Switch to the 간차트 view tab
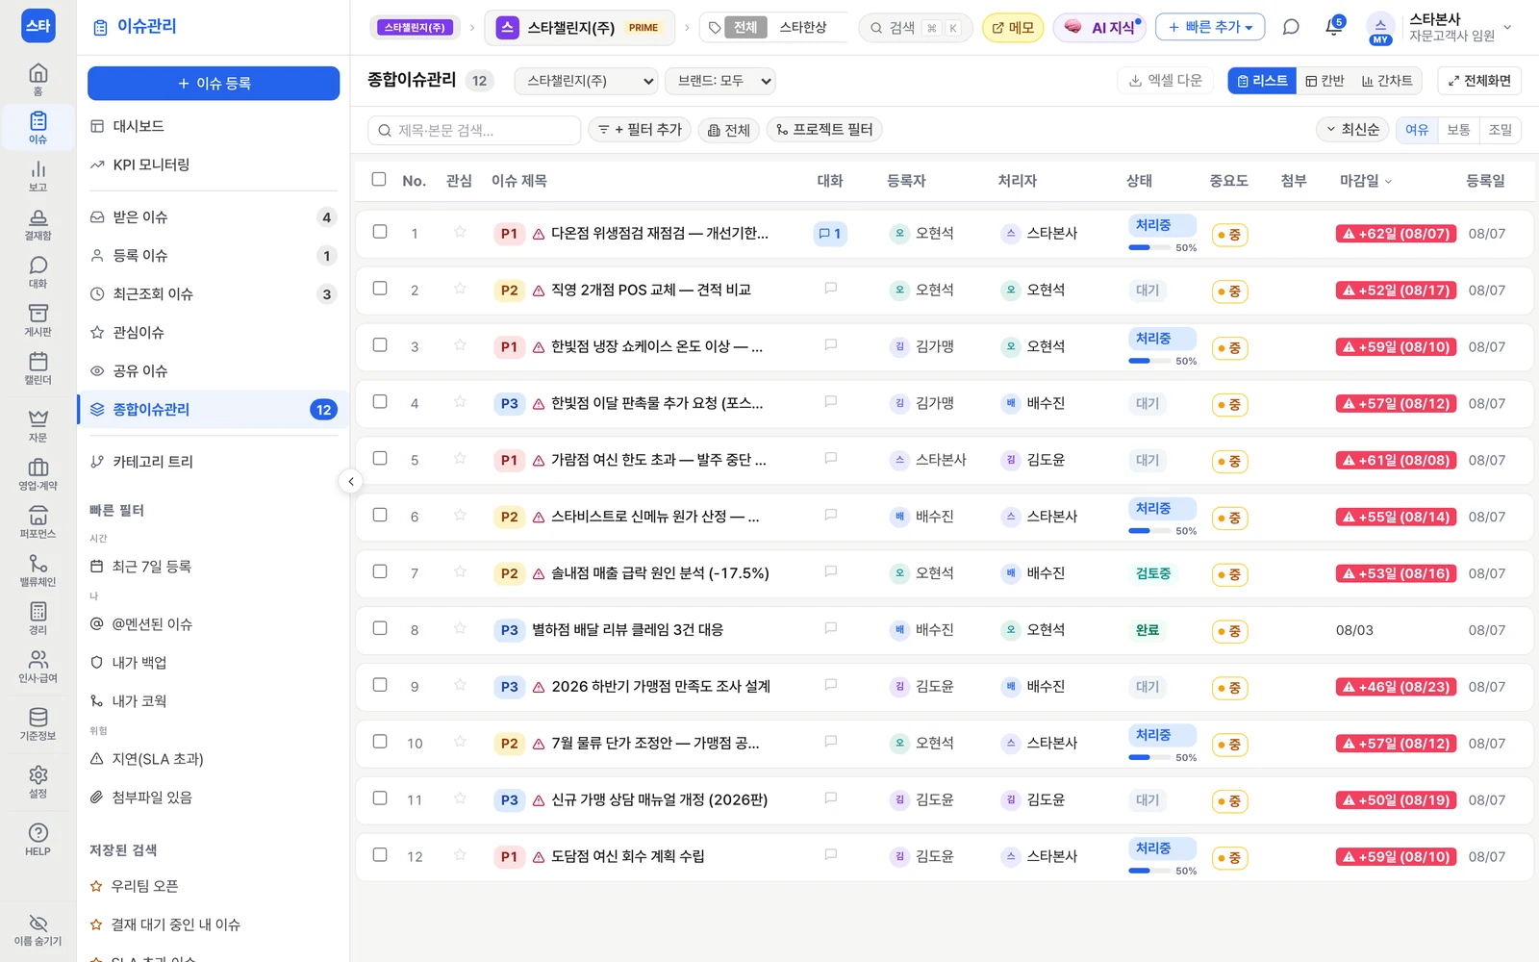The image size is (1539, 962). pos(1387,81)
